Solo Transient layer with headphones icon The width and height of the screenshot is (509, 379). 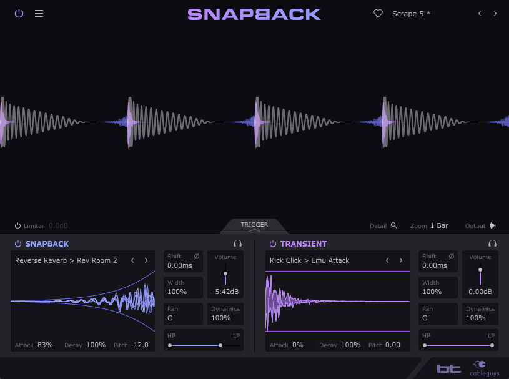(492, 244)
